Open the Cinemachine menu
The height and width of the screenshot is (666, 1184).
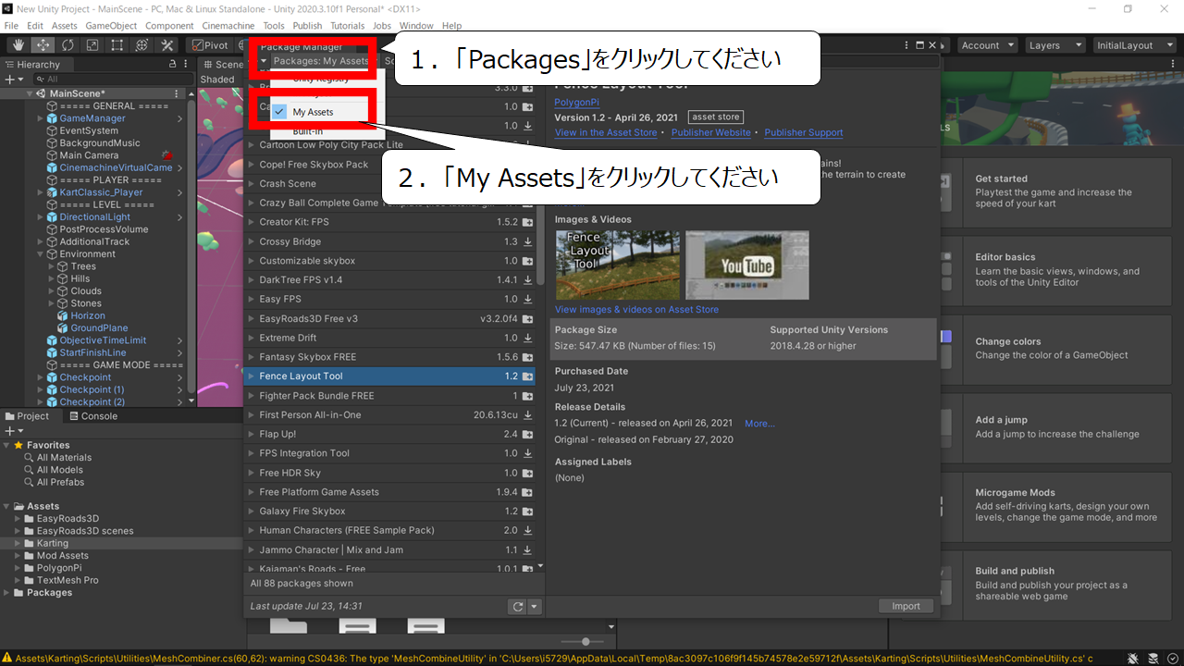pyautogui.click(x=229, y=26)
